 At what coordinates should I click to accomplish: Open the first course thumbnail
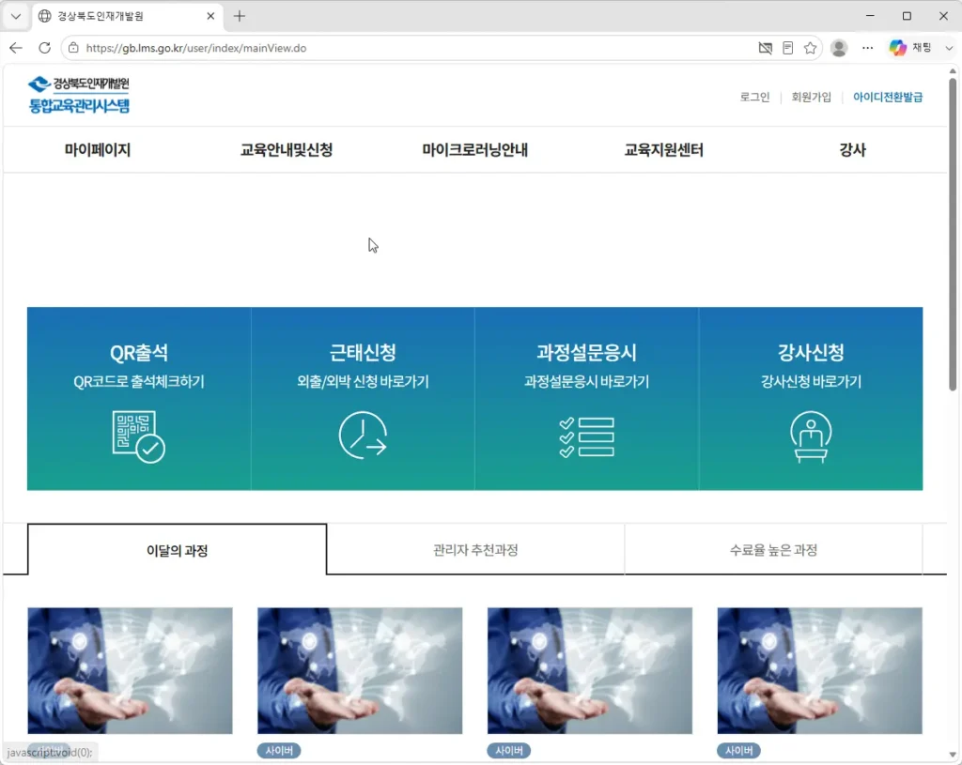point(130,670)
